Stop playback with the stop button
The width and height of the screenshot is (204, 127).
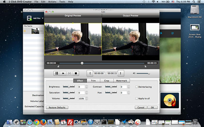pyautogui.click(x=76, y=73)
